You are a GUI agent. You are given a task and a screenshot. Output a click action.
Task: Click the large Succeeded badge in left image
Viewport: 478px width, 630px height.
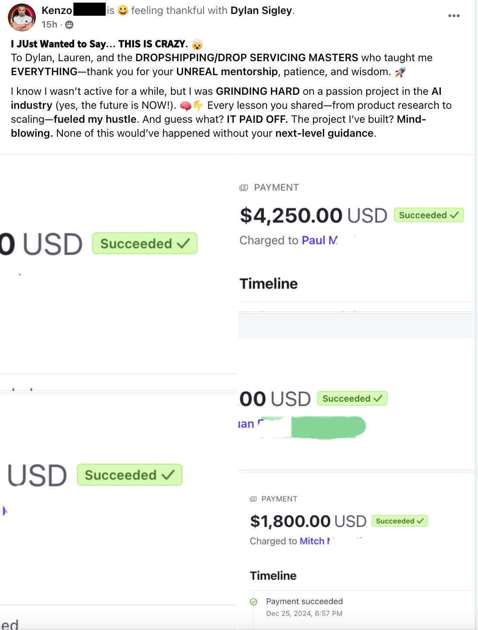point(145,243)
